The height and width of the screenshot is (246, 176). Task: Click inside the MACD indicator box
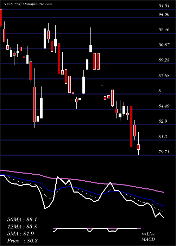point(97,228)
